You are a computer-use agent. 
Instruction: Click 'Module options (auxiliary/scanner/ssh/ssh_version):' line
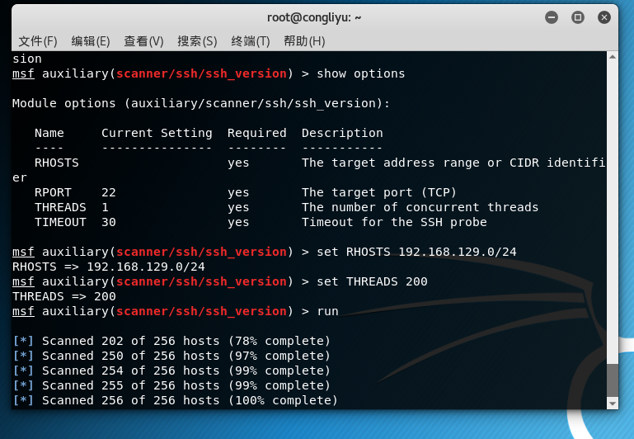click(201, 103)
